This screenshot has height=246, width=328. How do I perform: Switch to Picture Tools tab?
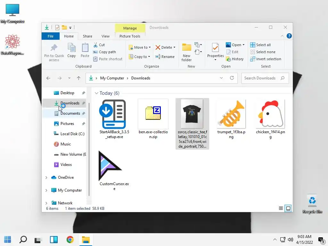point(130,36)
